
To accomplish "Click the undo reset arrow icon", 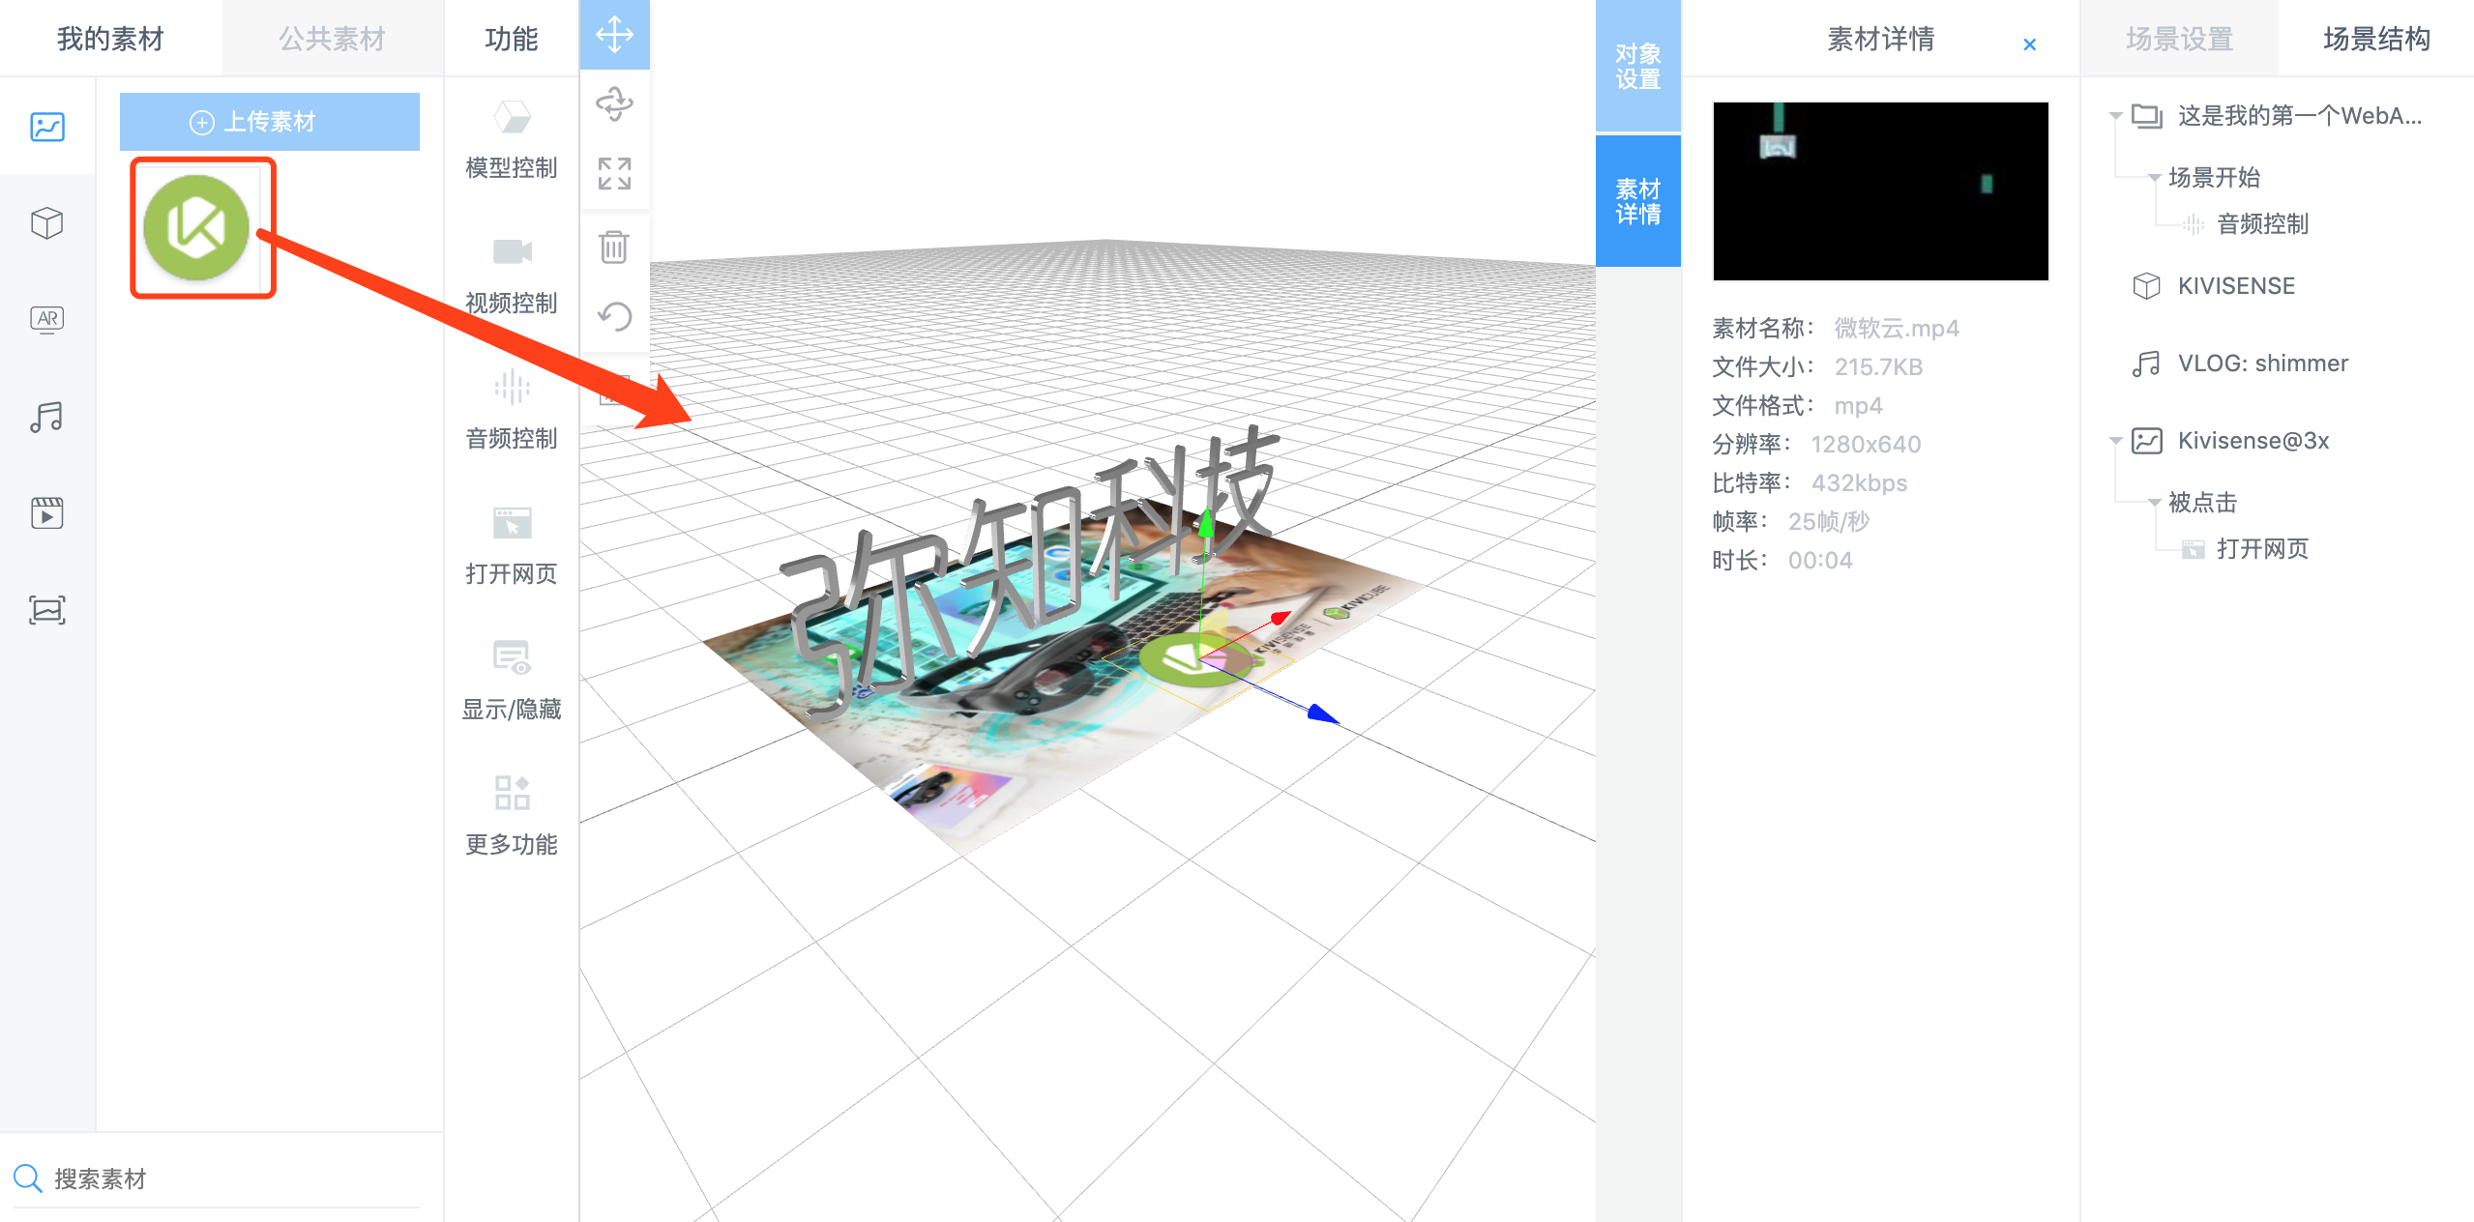I will [x=614, y=316].
